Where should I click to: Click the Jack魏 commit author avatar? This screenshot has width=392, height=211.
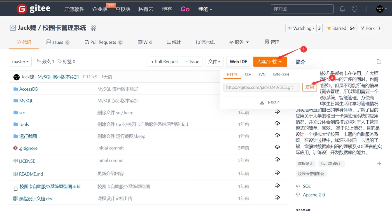[17, 77]
